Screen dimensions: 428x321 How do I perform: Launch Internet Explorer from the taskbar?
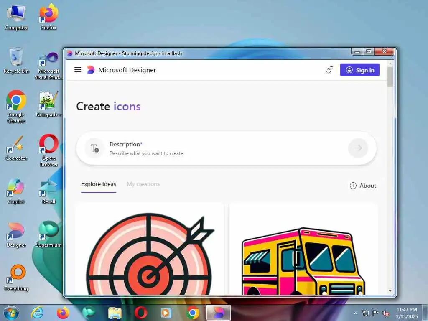[x=37, y=313]
